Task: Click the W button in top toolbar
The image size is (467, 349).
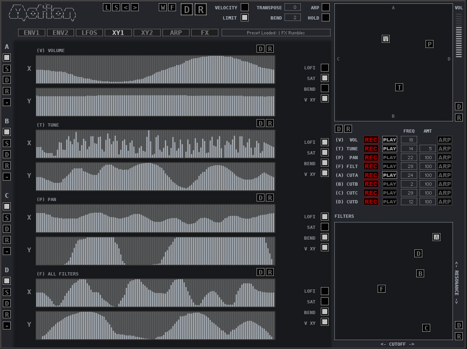Action: [x=162, y=7]
